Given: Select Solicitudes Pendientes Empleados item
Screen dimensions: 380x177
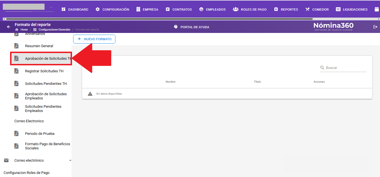Looking at the screenshot, I should [43, 109].
